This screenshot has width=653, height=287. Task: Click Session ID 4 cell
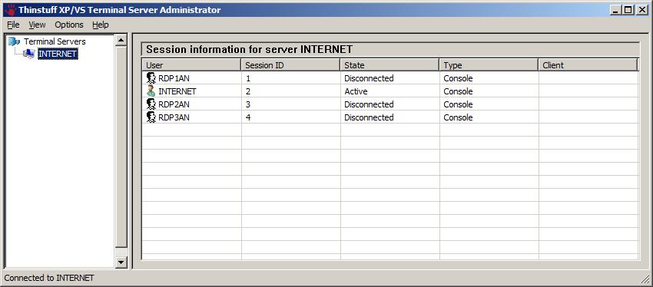click(x=290, y=117)
